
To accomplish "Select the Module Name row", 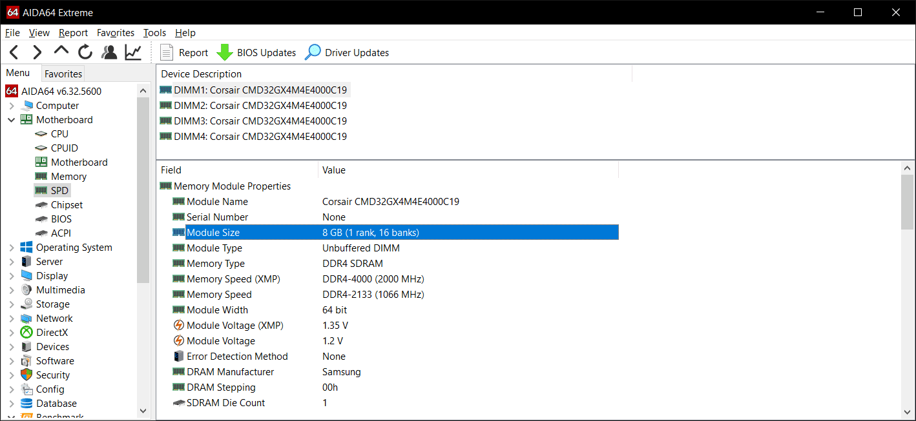I will pyautogui.click(x=395, y=202).
